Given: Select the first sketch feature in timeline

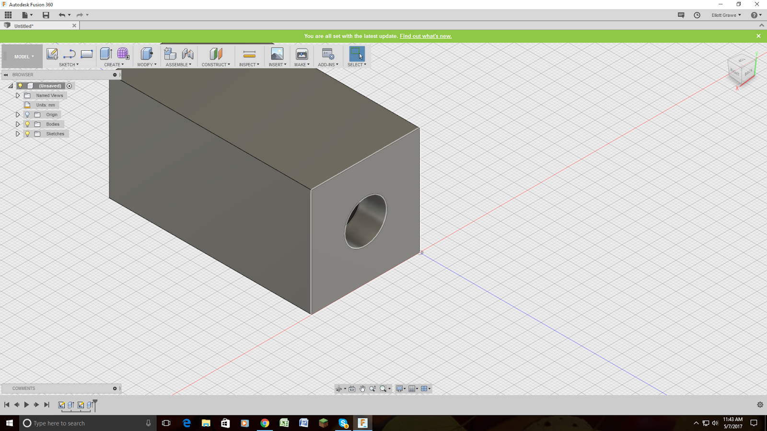Looking at the screenshot, I should click(61, 405).
